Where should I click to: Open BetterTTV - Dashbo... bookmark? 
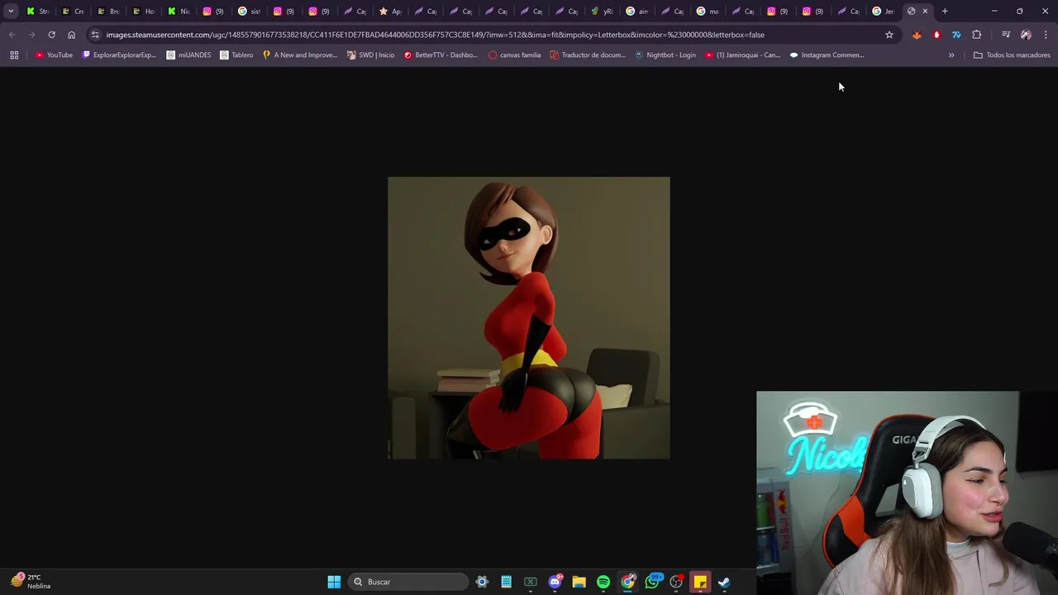(x=441, y=55)
